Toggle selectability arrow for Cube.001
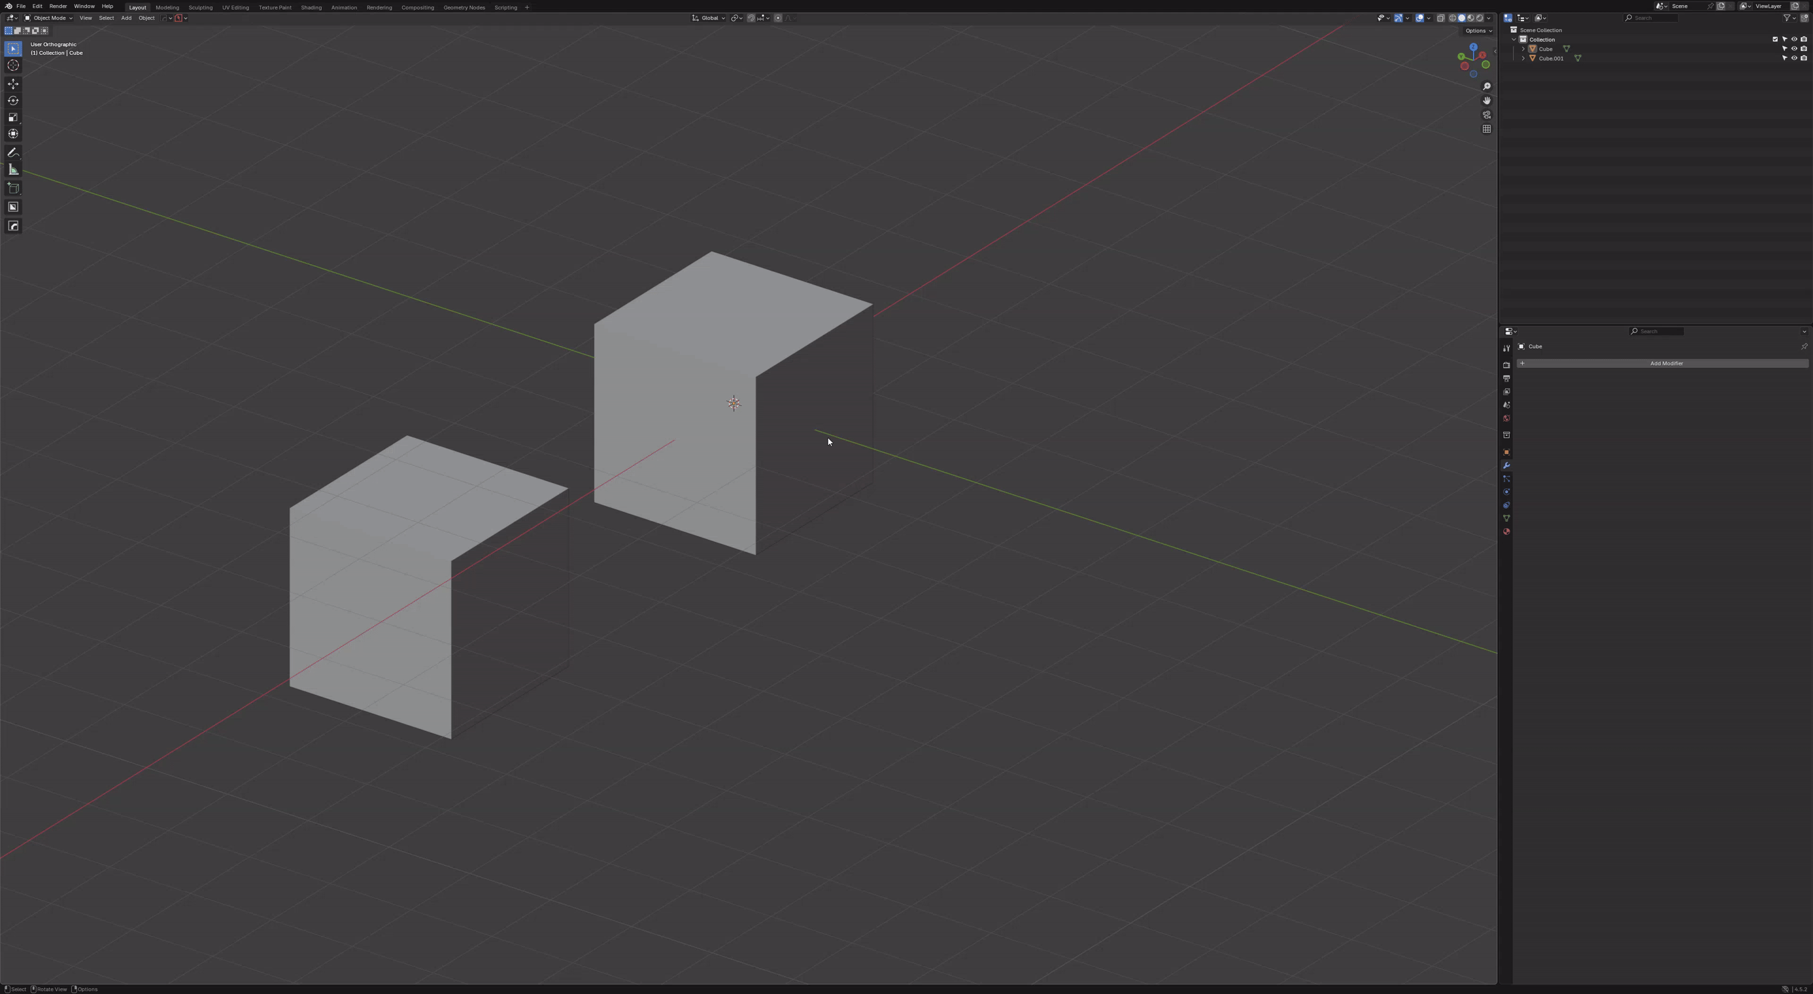The width and height of the screenshot is (1813, 994). pyautogui.click(x=1784, y=59)
